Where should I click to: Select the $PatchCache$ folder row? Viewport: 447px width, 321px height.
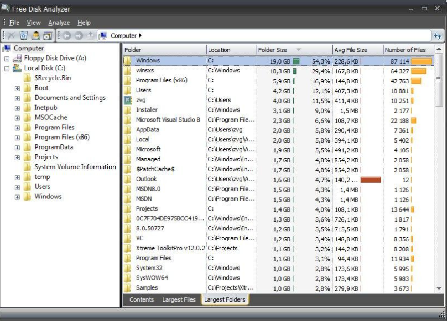pyautogui.click(x=278, y=169)
